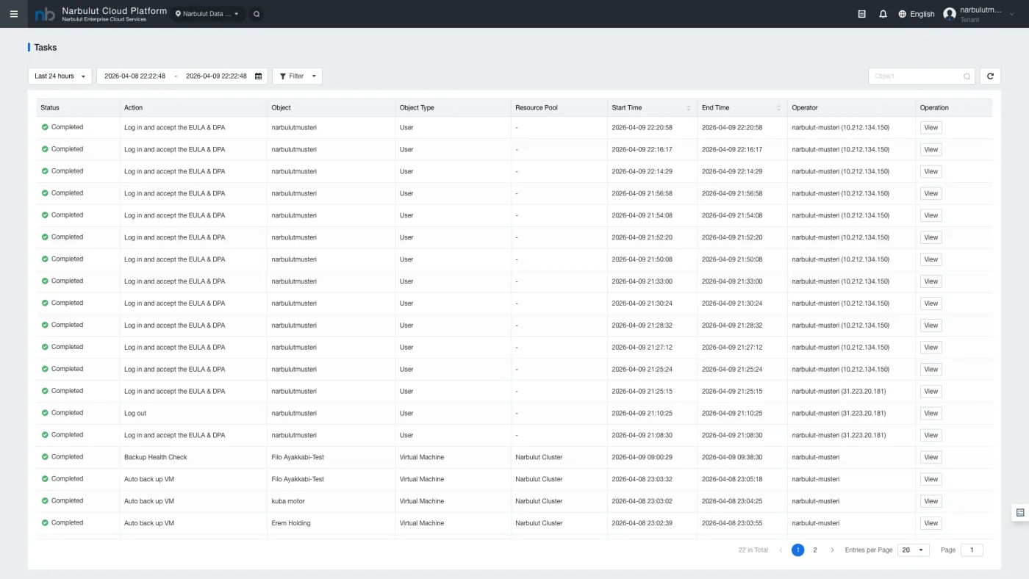View the Log out task details
Image resolution: width=1029 pixels, height=579 pixels.
point(931,413)
